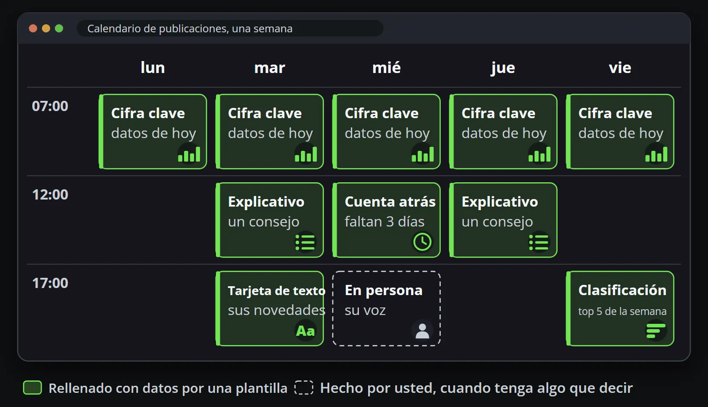Open Tuesday's Explicativo card title

266,202
